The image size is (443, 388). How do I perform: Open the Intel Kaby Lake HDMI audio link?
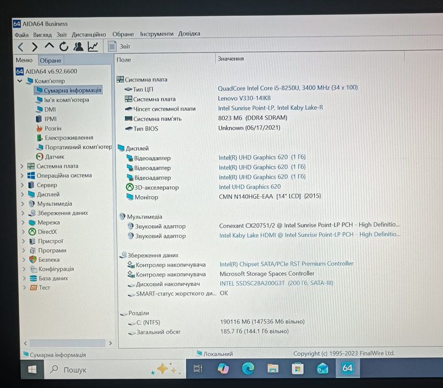tap(310, 234)
